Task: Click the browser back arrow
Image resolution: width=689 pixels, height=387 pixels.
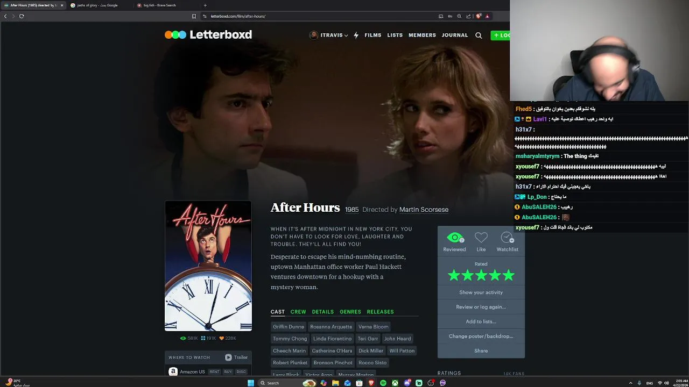Action: [x=5, y=16]
